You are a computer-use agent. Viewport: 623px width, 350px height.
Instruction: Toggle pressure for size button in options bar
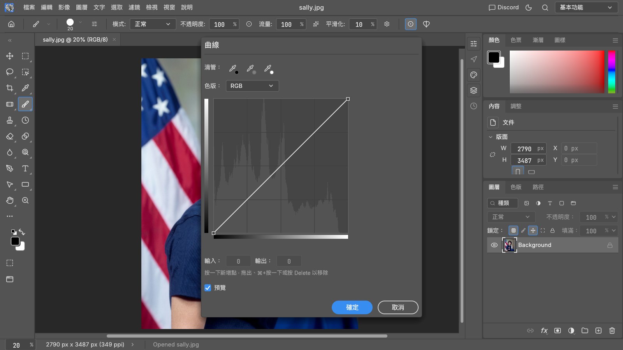410,24
